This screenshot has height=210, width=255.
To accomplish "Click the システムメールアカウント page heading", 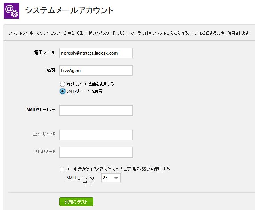I will point(69,10).
